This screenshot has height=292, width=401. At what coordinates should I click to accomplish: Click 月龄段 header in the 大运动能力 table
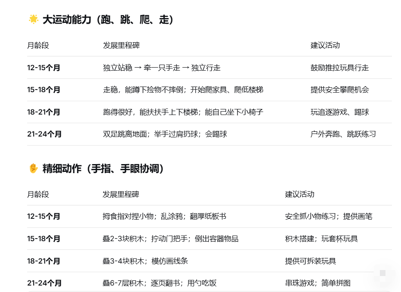[38, 46]
